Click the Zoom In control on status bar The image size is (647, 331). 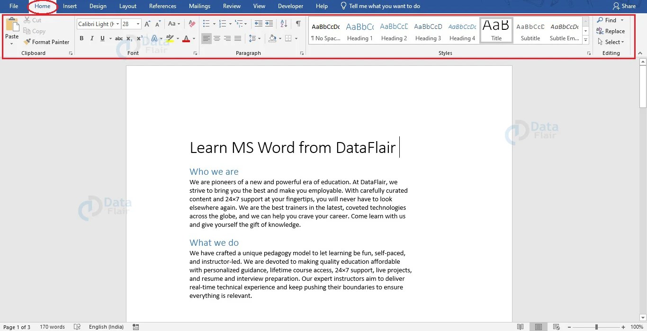click(624, 327)
